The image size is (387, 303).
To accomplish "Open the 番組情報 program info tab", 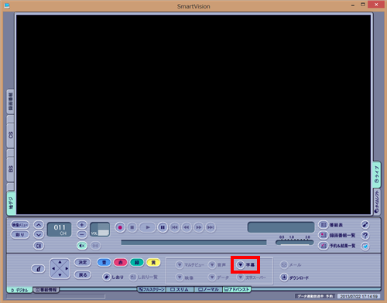I will coord(46,290).
